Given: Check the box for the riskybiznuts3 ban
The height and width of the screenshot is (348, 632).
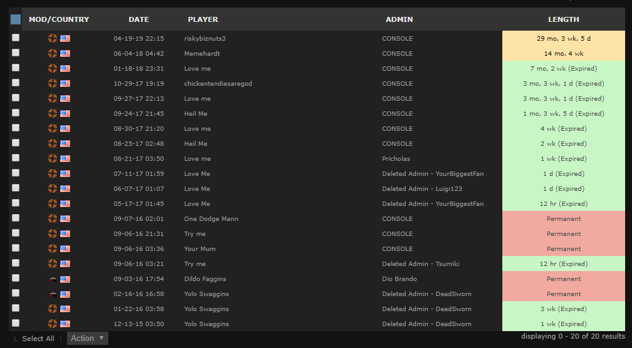Looking at the screenshot, I should (x=16, y=38).
